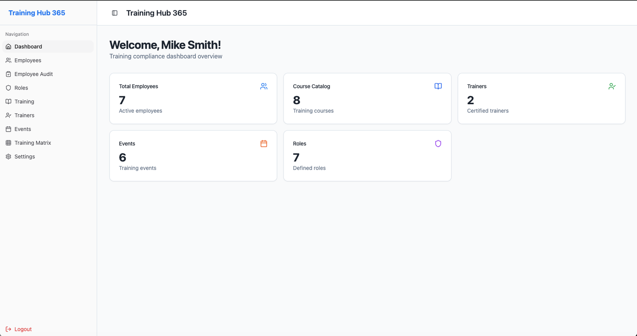The image size is (637, 336).
Task: Click 'Training compliance dashboard overview' subtitle
Action: [166, 56]
